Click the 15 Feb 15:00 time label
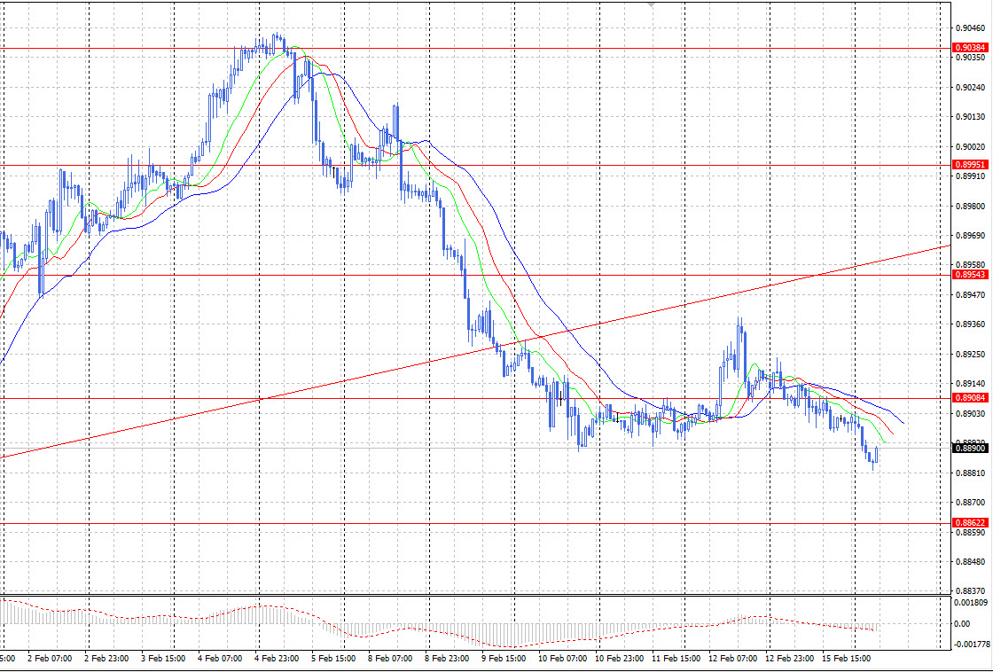 click(847, 658)
